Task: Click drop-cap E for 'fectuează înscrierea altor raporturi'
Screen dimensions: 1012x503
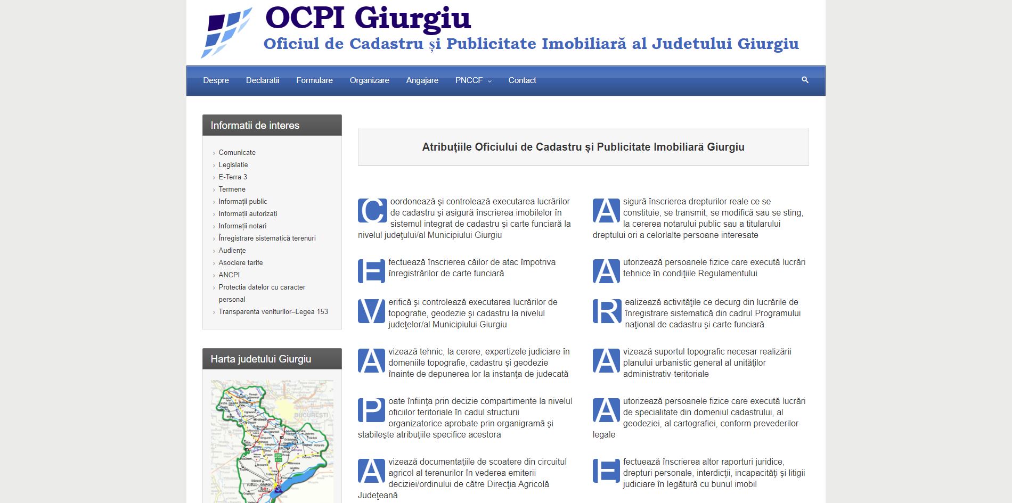Action: click(x=606, y=471)
